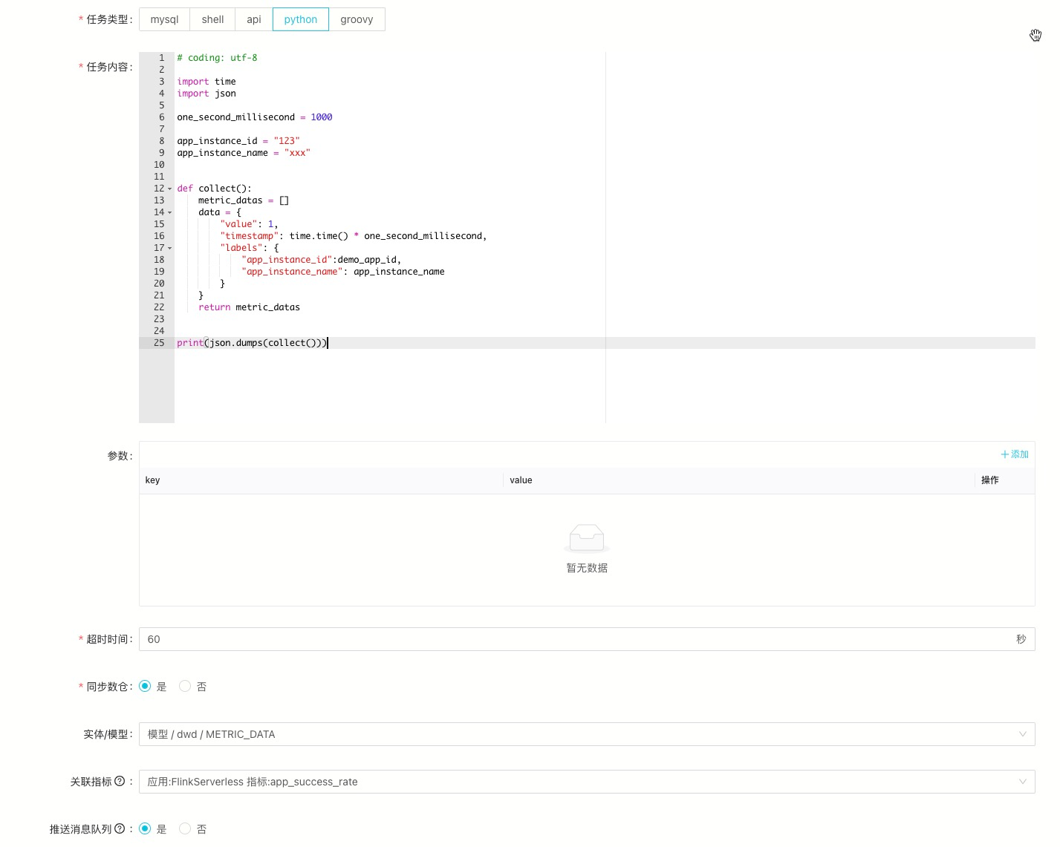Select the mysql task type tab
This screenshot has width=1060, height=847.
coord(164,19)
